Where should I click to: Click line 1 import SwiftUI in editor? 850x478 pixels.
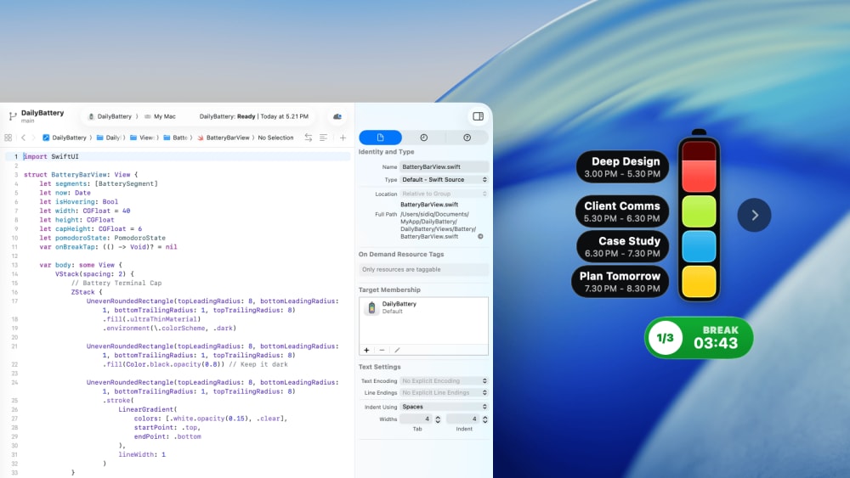coord(51,156)
